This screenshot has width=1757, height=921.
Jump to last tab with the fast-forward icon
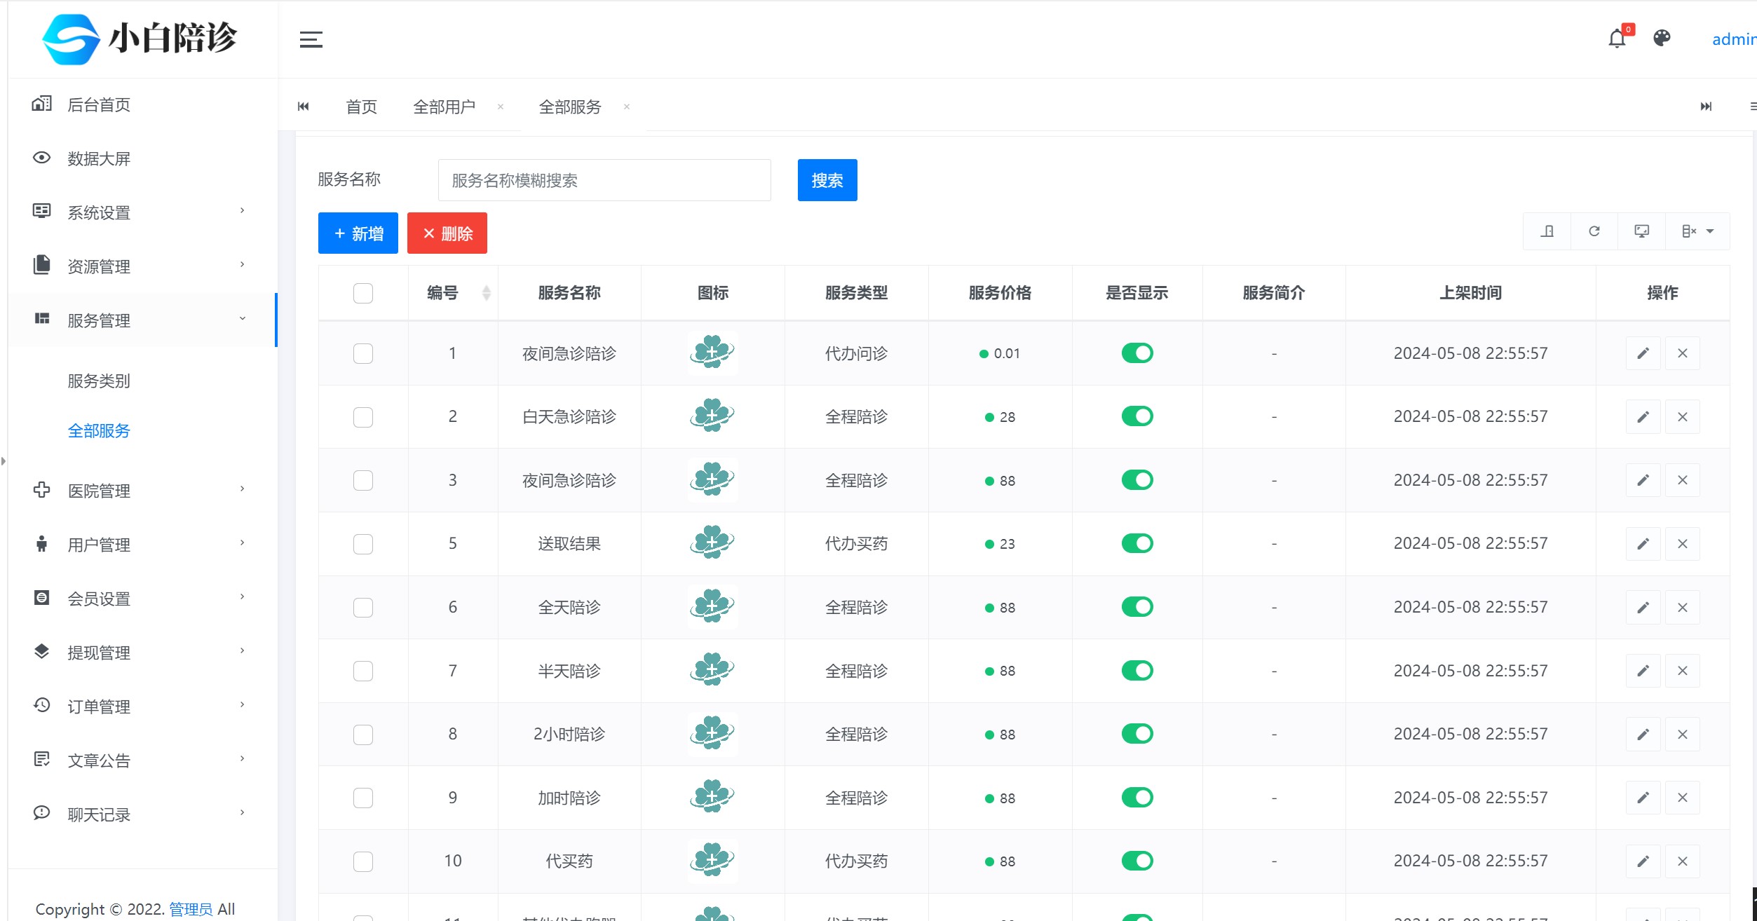point(1707,107)
